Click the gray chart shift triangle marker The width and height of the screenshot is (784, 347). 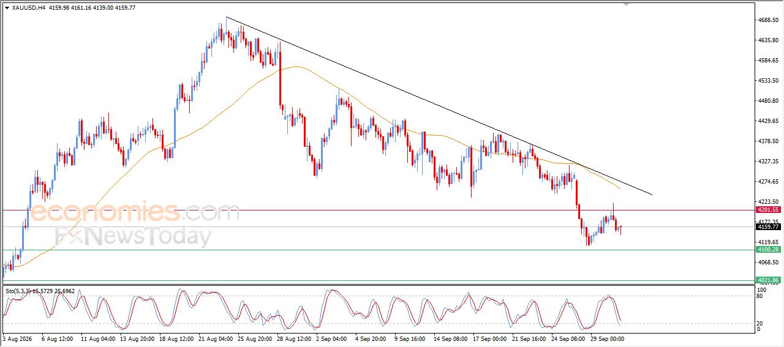click(x=626, y=4)
